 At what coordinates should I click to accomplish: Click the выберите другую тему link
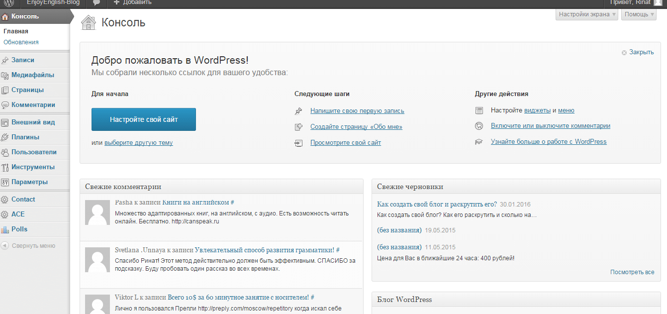pyautogui.click(x=139, y=143)
